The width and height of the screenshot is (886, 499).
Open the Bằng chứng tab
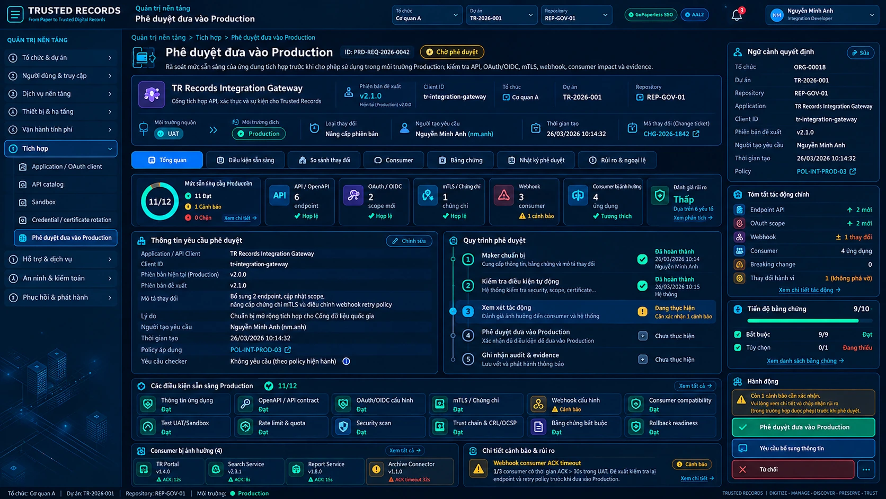click(x=461, y=160)
